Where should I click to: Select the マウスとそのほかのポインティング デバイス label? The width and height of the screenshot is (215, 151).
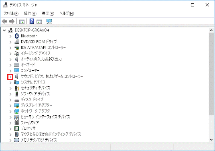tap(51, 134)
